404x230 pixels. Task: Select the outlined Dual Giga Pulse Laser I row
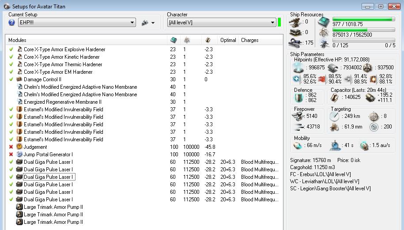tap(144, 177)
